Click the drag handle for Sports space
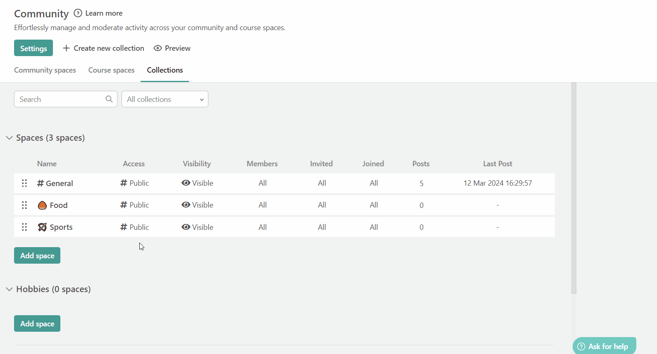The width and height of the screenshot is (657, 354). pos(24,227)
